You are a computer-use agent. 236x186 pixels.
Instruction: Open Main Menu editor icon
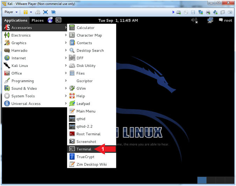pos(72,111)
